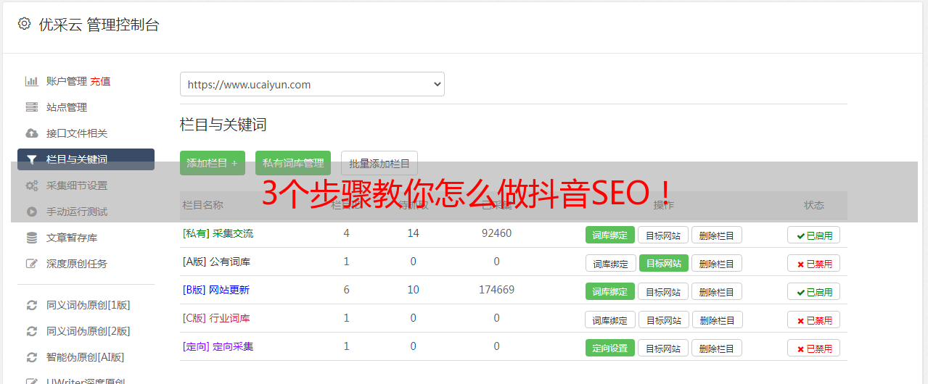The height and width of the screenshot is (384, 928).
Task: Click 删除栏目 for 定向采集 row
Action: click(x=717, y=348)
